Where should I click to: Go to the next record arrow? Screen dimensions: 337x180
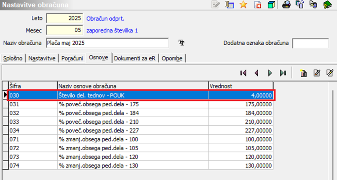click(x=270, y=73)
